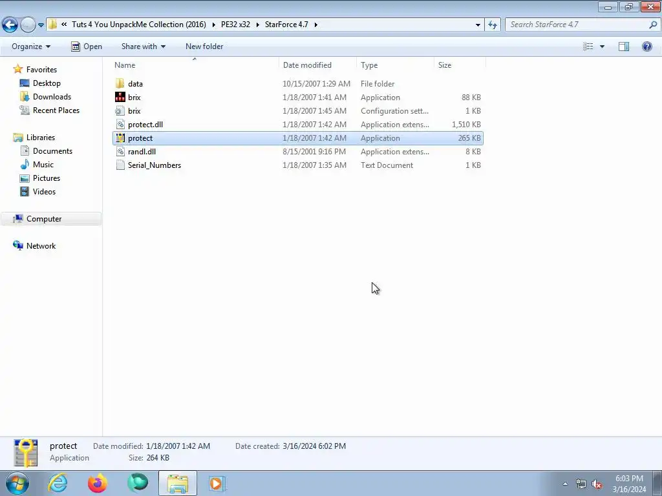Refresh the StarForce 4.7 folder view
The image size is (662, 496).
[492, 25]
